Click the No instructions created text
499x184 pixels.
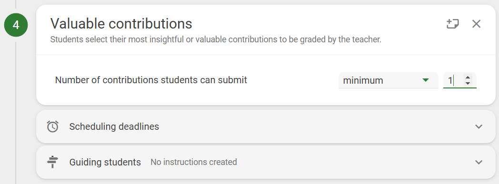pyautogui.click(x=193, y=162)
